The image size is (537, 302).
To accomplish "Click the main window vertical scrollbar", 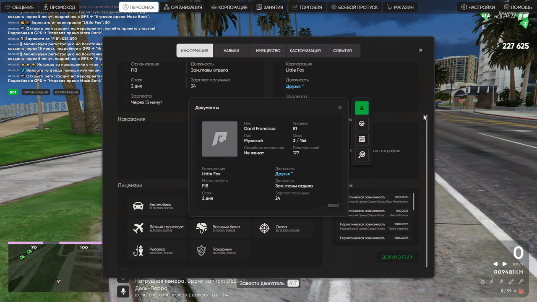I will click(427, 191).
